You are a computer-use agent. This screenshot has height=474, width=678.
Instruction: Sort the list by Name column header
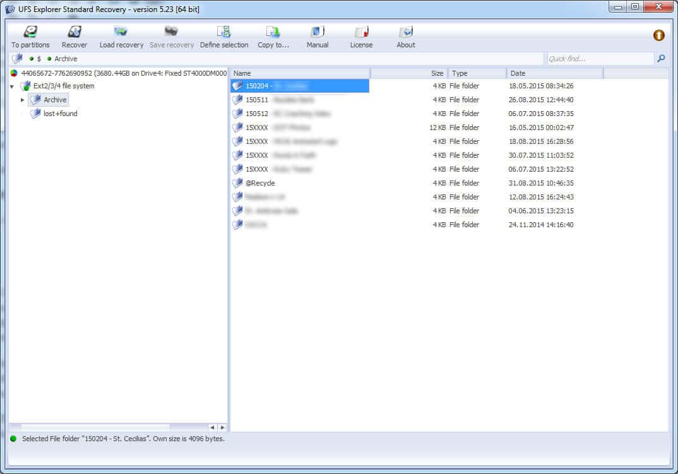click(x=299, y=73)
